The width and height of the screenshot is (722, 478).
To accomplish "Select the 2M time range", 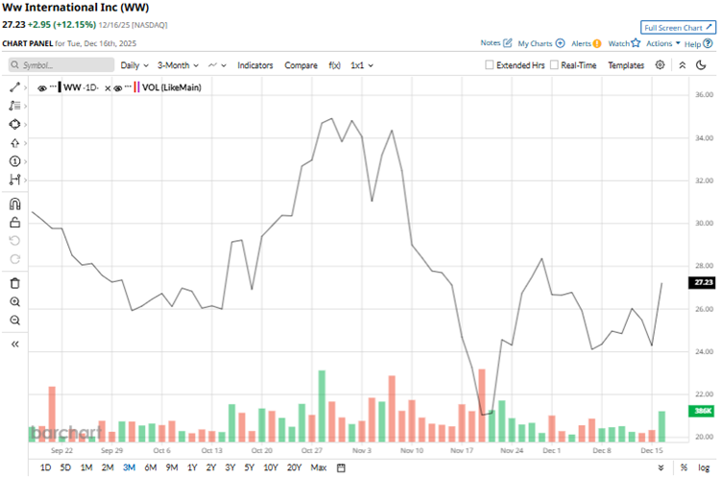I will pos(108,467).
